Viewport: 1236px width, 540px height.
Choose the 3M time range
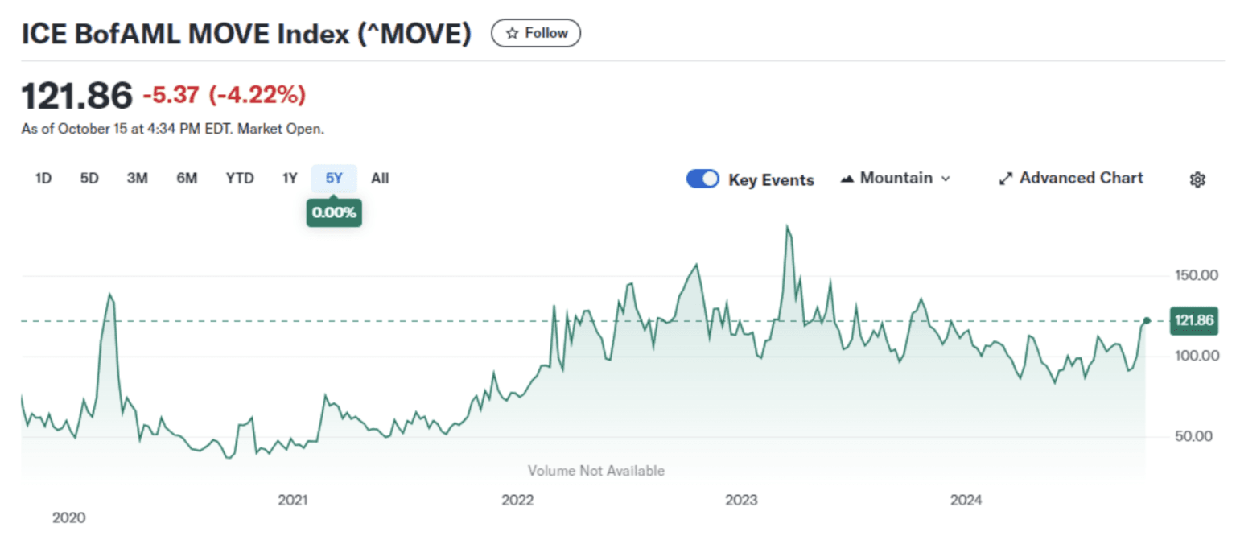(x=137, y=179)
